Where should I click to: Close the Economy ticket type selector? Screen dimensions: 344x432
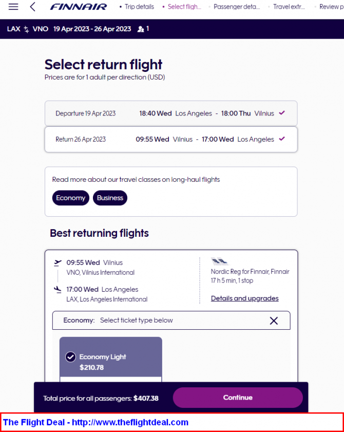tap(274, 321)
